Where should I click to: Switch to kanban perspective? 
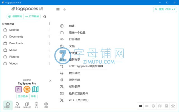pyautogui.click(x=166, y=106)
